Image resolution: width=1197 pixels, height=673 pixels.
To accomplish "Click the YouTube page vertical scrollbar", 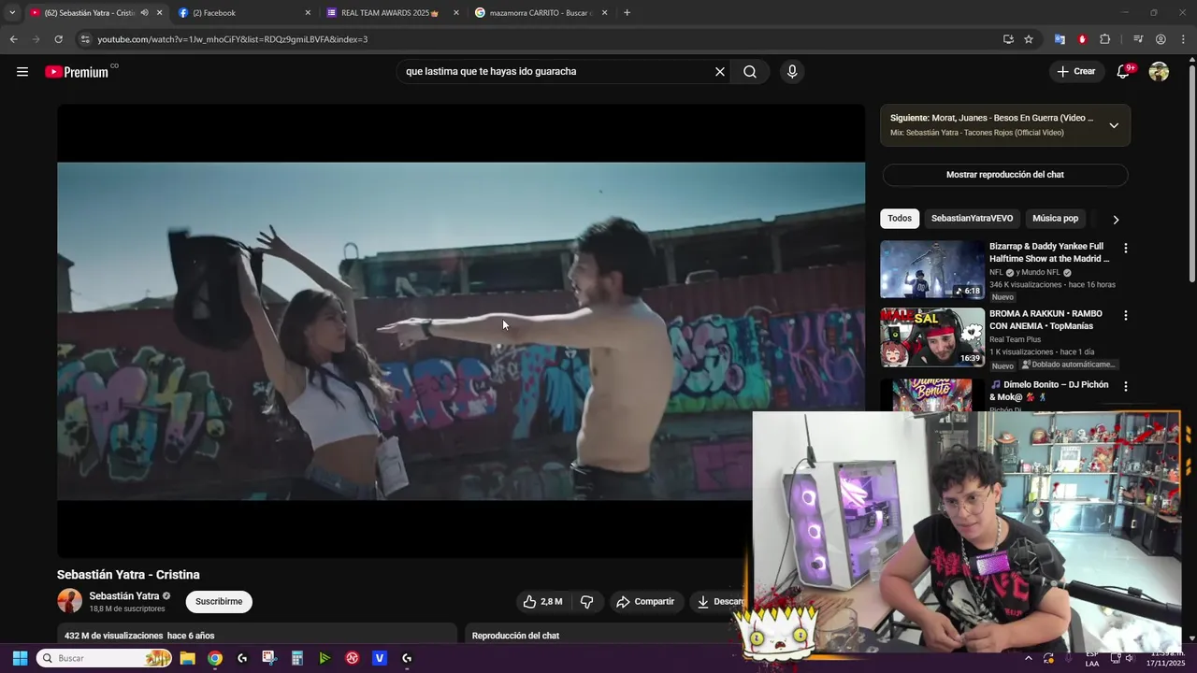I will click(1192, 173).
